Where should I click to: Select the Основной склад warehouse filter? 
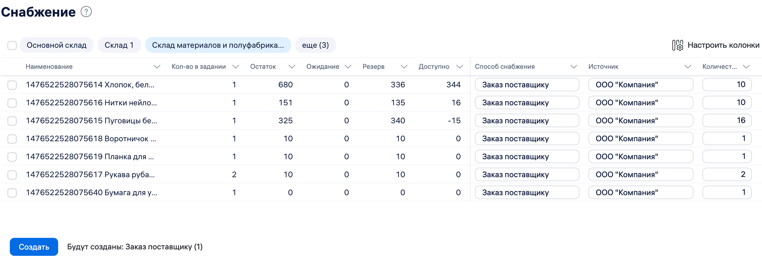click(56, 45)
